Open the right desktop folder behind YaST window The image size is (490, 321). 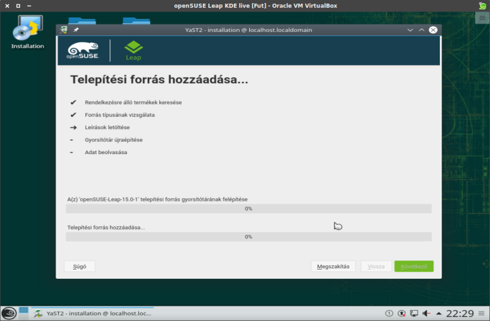(x=136, y=21)
